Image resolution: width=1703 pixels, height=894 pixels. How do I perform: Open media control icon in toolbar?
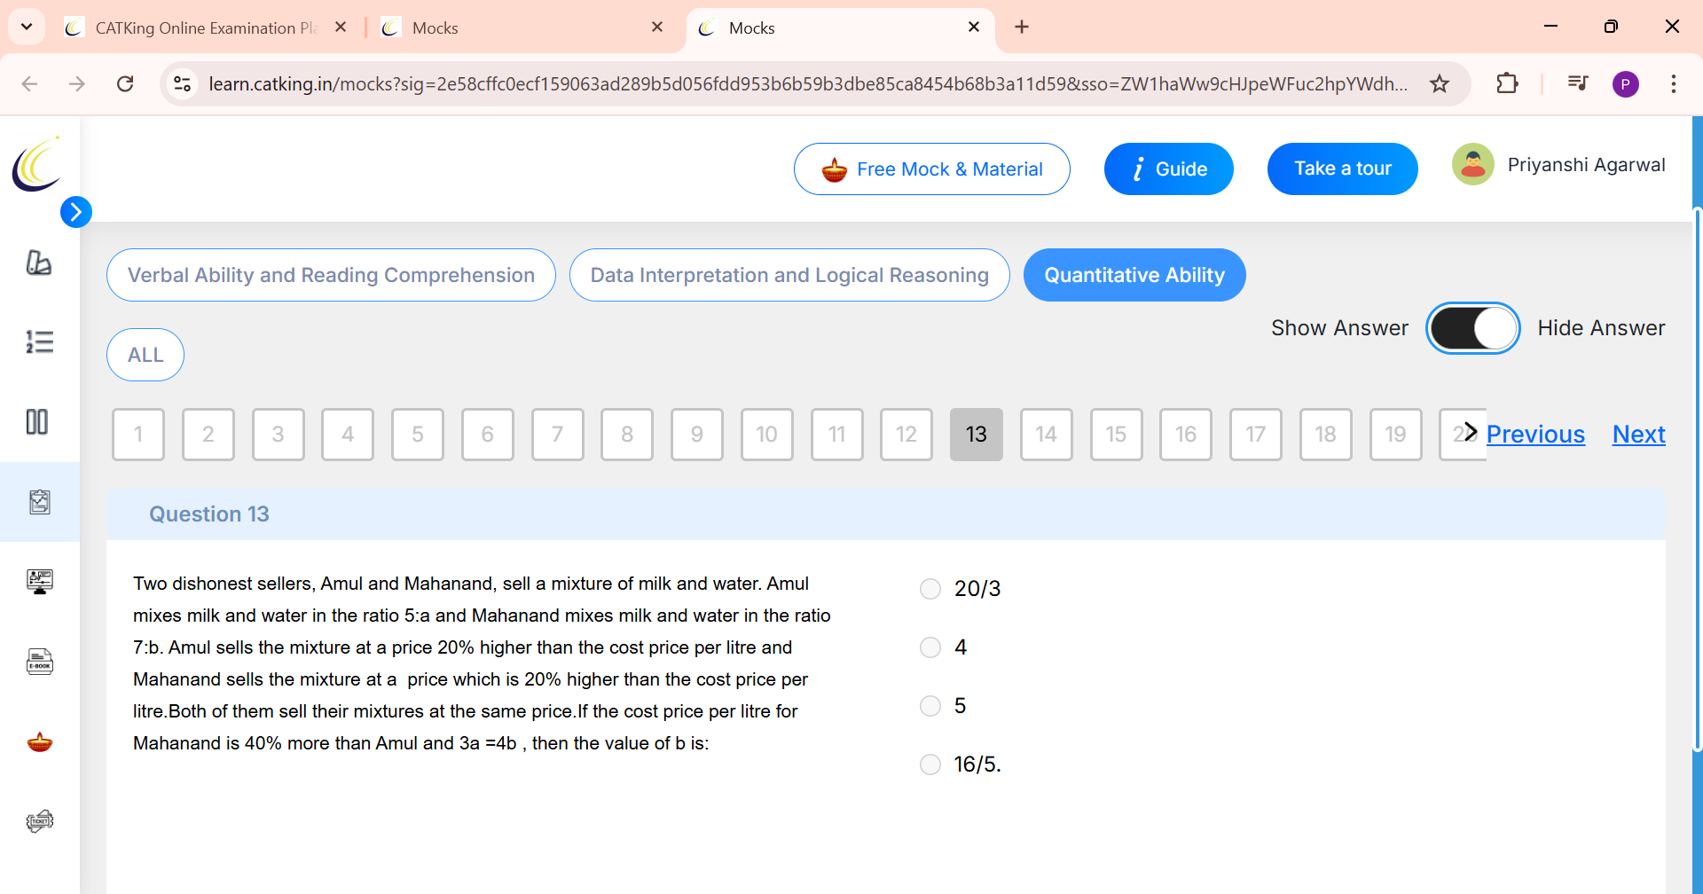click(1577, 83)
